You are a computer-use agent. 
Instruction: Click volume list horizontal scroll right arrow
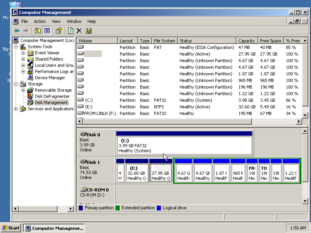point(299,121)
